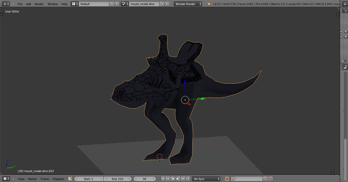Image resolution: width=348 pixels, height=182 pixels.
Task: Open the Properties editor type icon
Action: 345,67
